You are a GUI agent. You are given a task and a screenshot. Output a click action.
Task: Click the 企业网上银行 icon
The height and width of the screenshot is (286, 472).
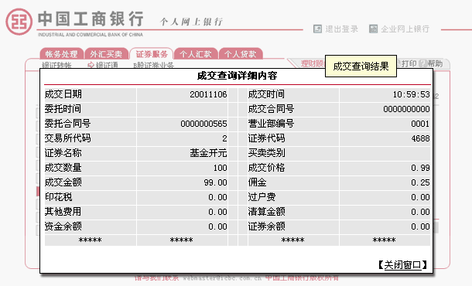tap(373, 29)
